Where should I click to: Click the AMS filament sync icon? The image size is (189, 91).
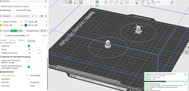click(42, 16)
